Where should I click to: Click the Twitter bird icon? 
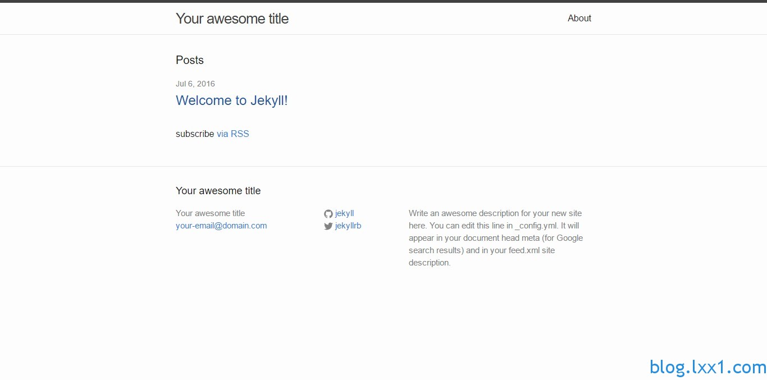[x=328, y=226]
